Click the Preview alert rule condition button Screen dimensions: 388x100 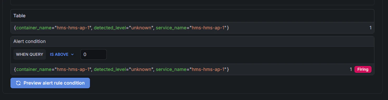pos(50,83)
